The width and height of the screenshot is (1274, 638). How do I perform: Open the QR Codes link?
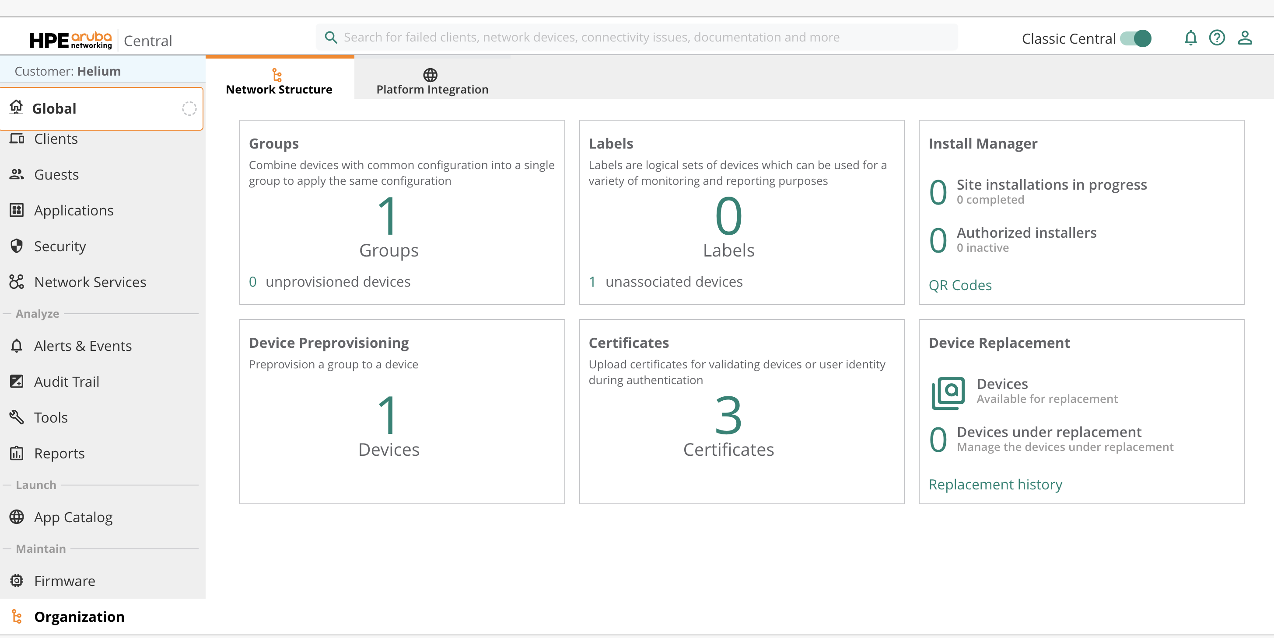pos(959,285)
